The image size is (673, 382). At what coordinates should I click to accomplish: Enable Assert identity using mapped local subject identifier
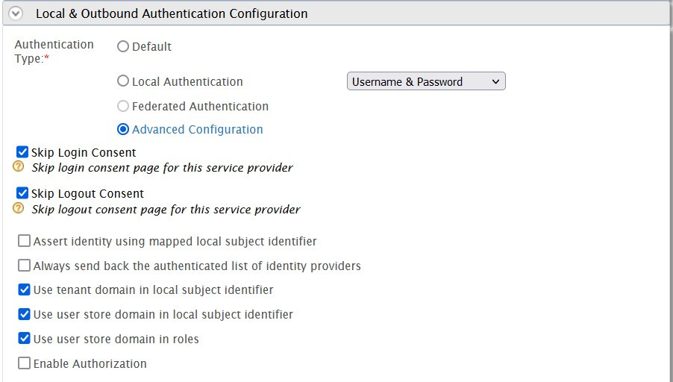coord(25,241)
